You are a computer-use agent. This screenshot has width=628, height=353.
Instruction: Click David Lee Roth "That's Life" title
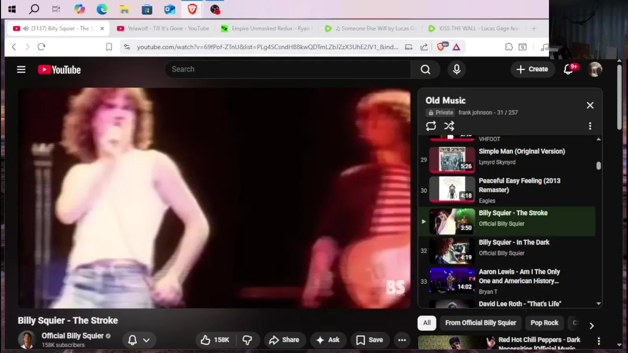(x=520, y=304)
